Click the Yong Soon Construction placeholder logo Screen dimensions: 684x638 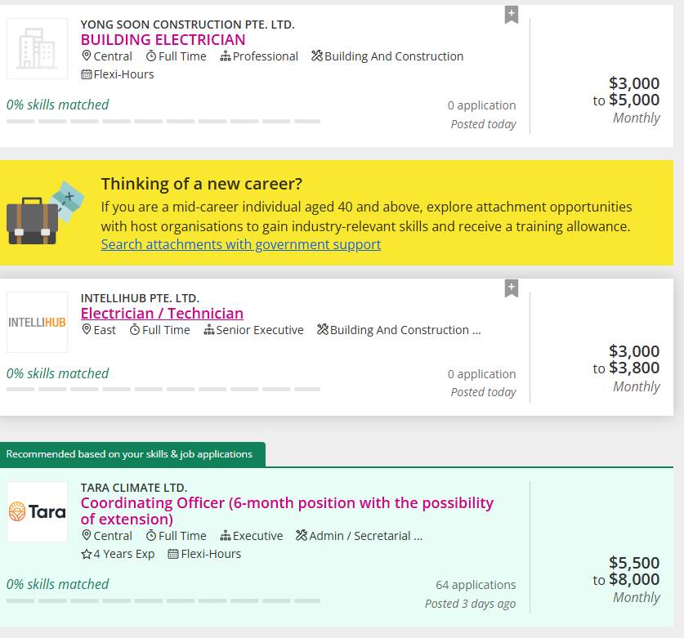coord(37,49)
